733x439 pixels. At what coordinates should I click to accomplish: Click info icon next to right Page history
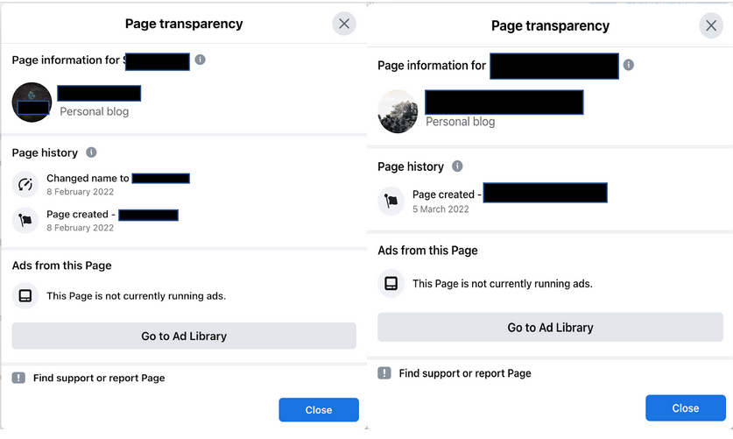point(457,166)
